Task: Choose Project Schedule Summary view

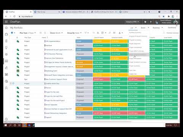Action: pyautogui.click(x=138, y=62)
